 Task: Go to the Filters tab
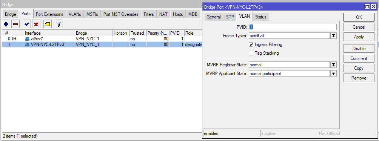point(149,14)
